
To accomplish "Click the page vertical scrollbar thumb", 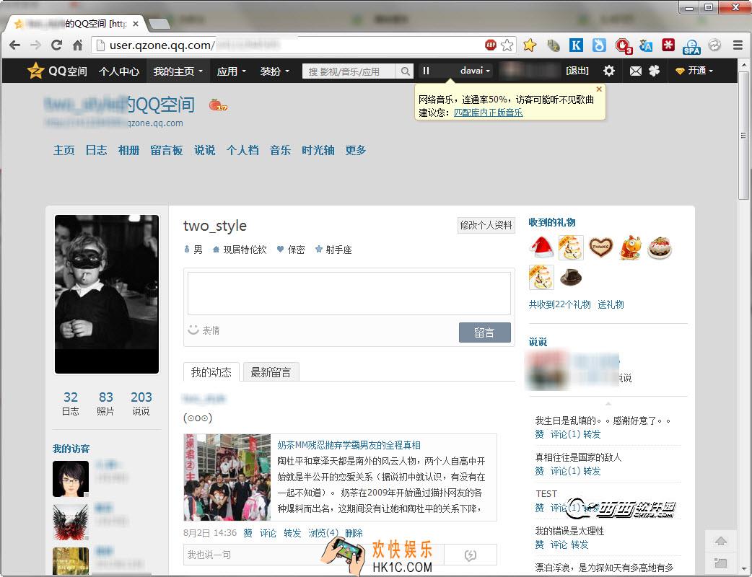I will pyautogui.click(x=743, y=135).
